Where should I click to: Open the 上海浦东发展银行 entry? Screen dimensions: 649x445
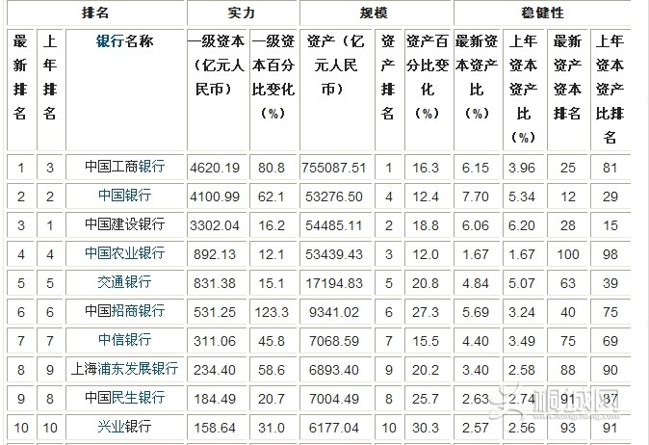point(124,369)
